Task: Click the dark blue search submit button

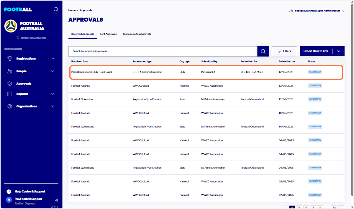Action: pos(263,51)
